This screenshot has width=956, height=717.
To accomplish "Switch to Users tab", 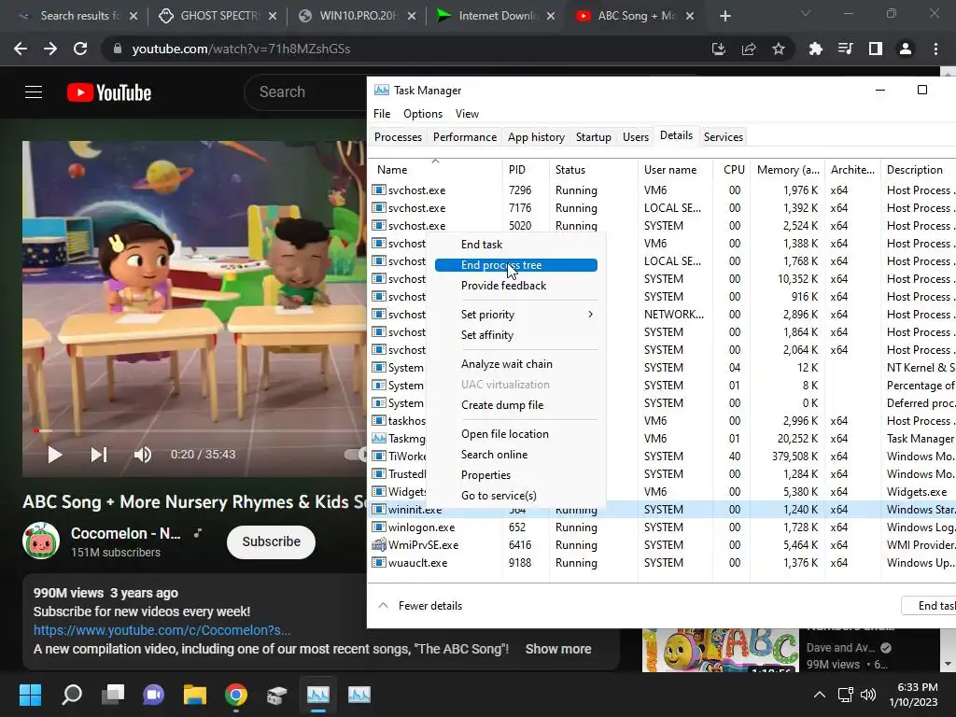I will [x=635, y=137].
